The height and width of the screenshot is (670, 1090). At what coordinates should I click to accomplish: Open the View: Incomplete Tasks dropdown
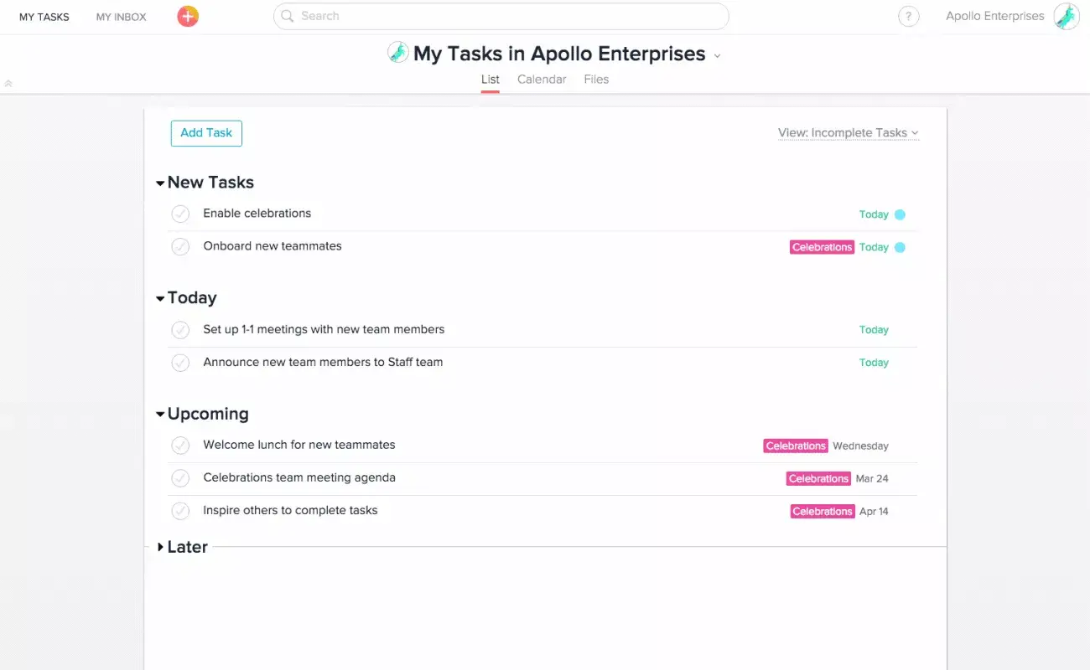(848, 132)
